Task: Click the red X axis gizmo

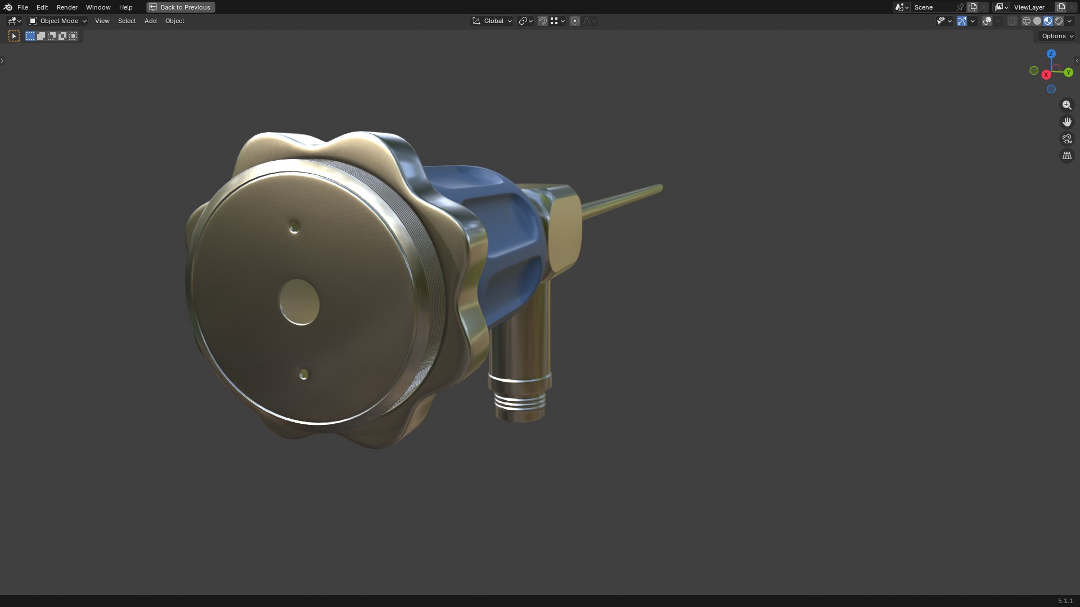Action: tap(1046, 75)
